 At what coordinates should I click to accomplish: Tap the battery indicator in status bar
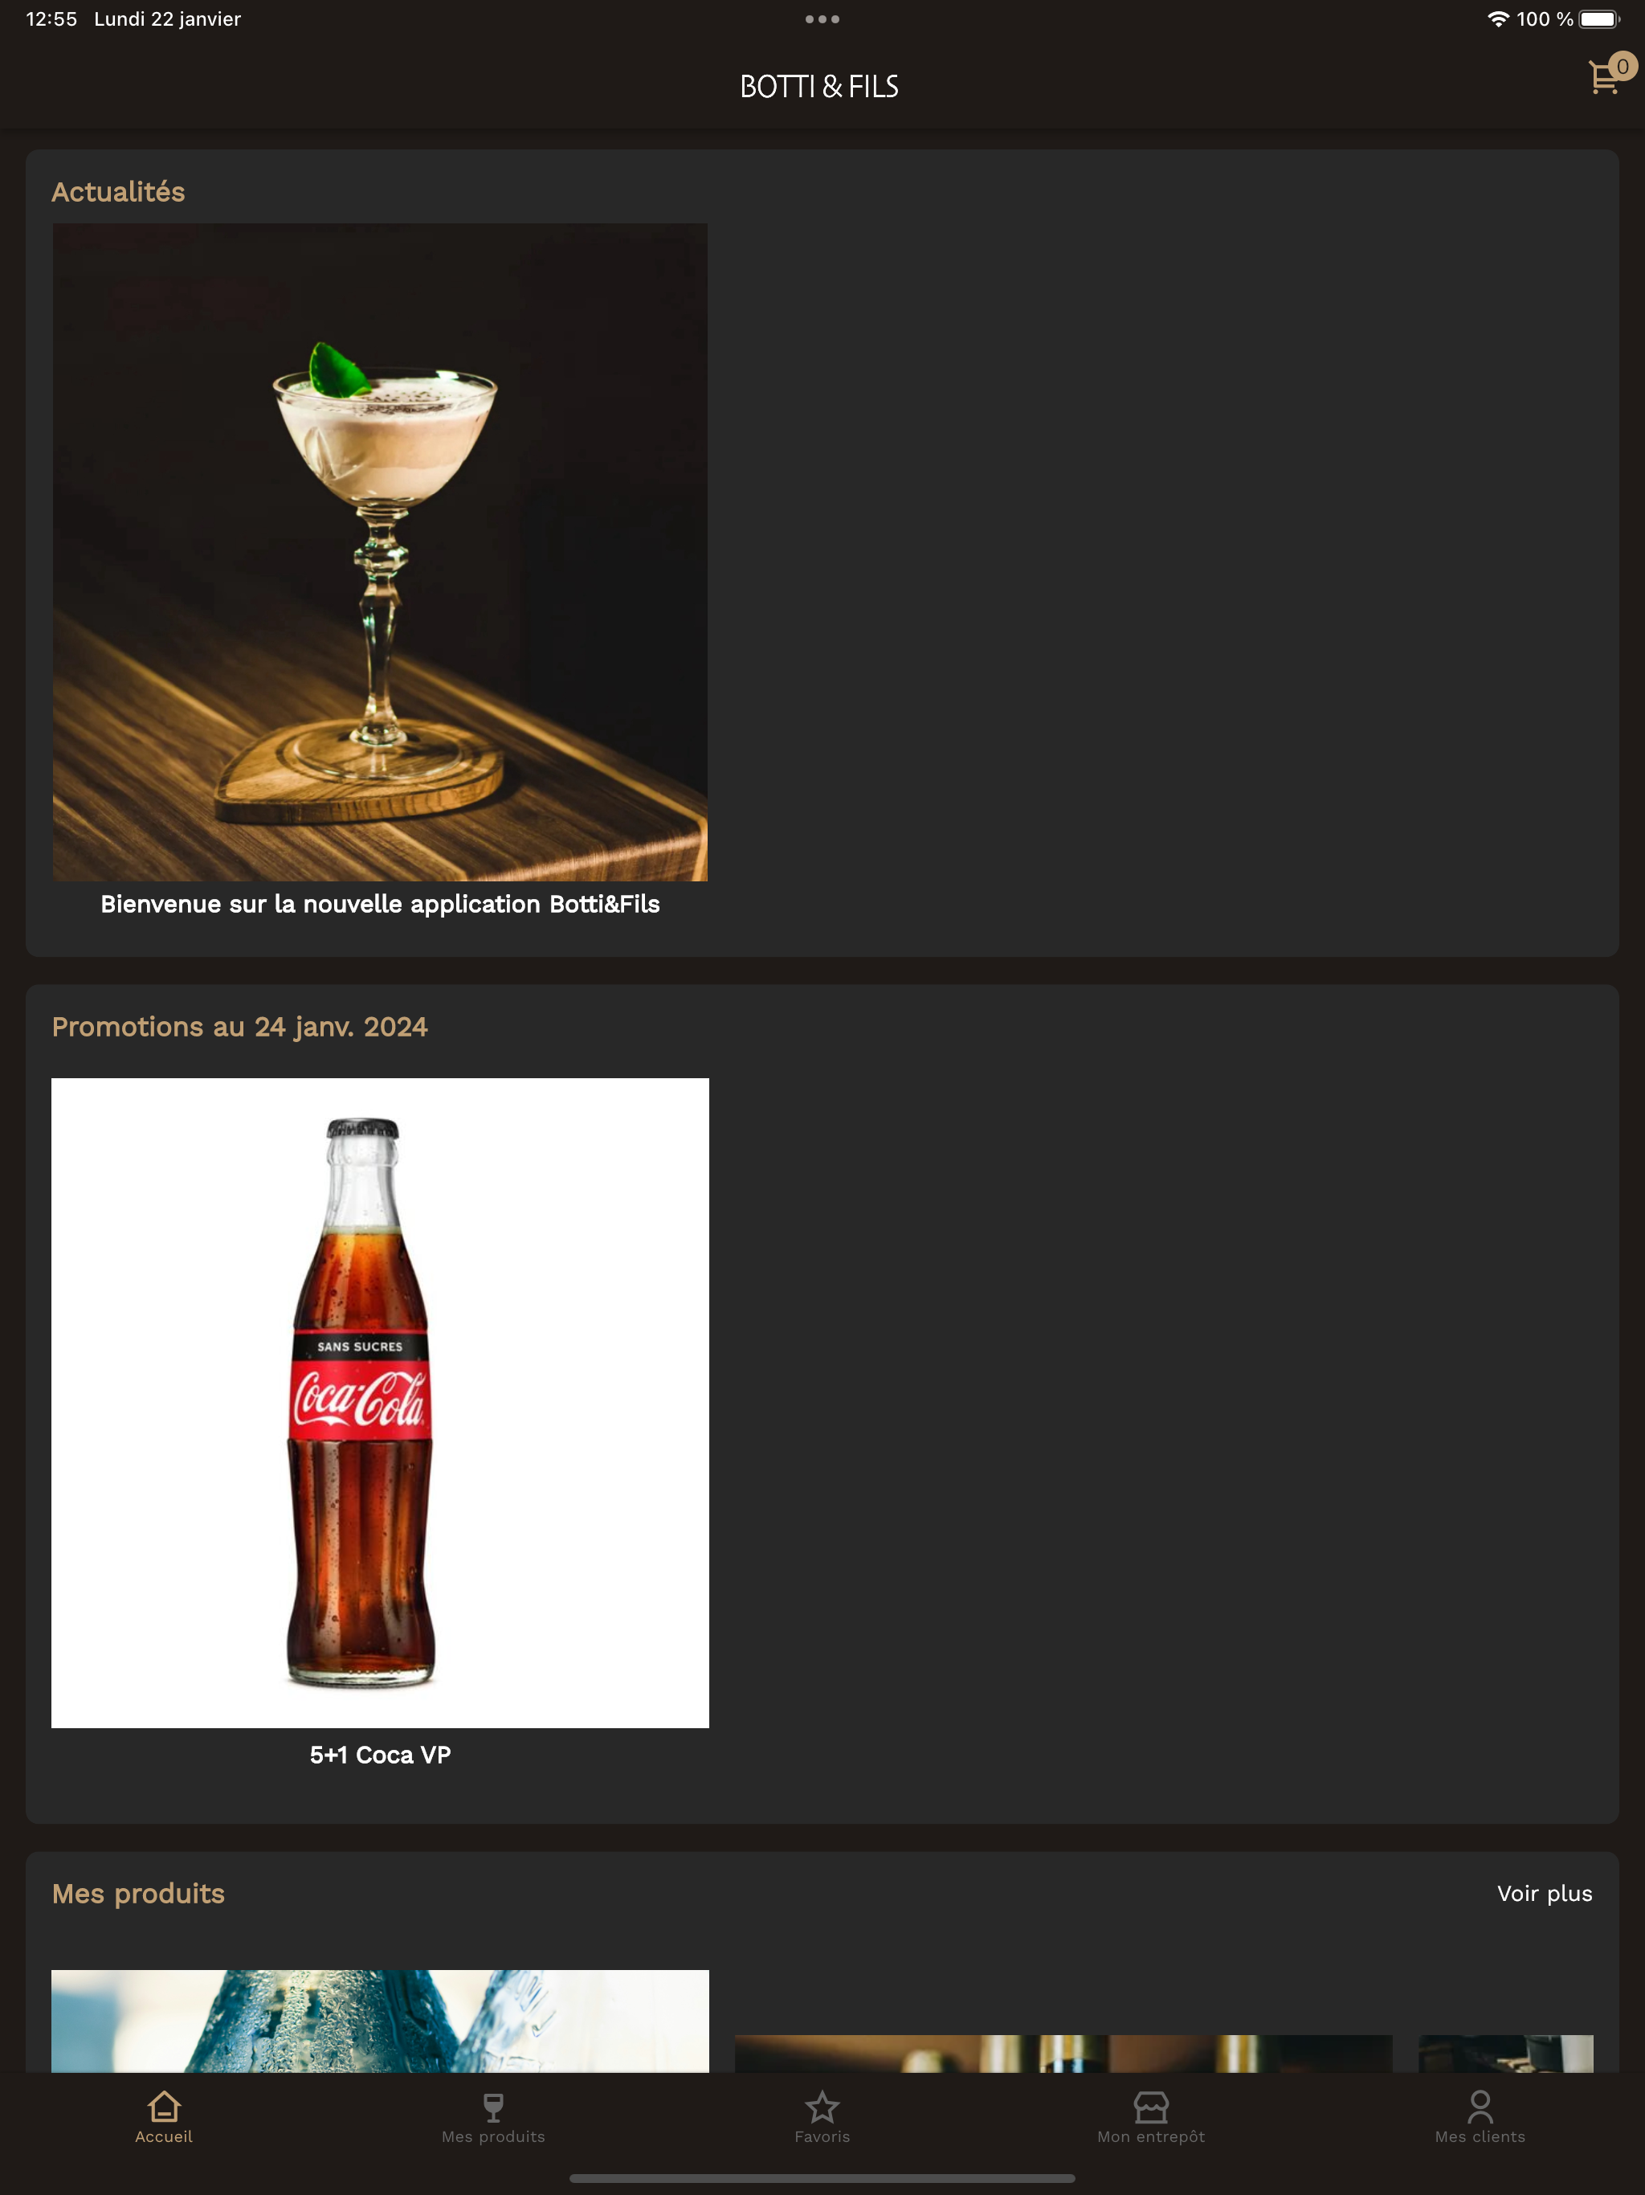(x=1599, y=18)
